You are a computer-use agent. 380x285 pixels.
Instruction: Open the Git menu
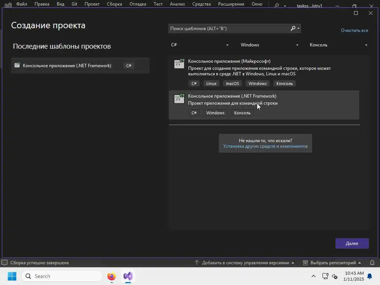(74, 4)
